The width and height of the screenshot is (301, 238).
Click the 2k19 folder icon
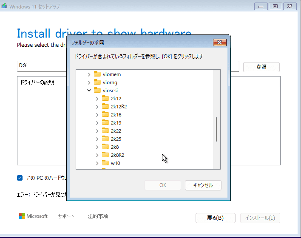point(105,122)
